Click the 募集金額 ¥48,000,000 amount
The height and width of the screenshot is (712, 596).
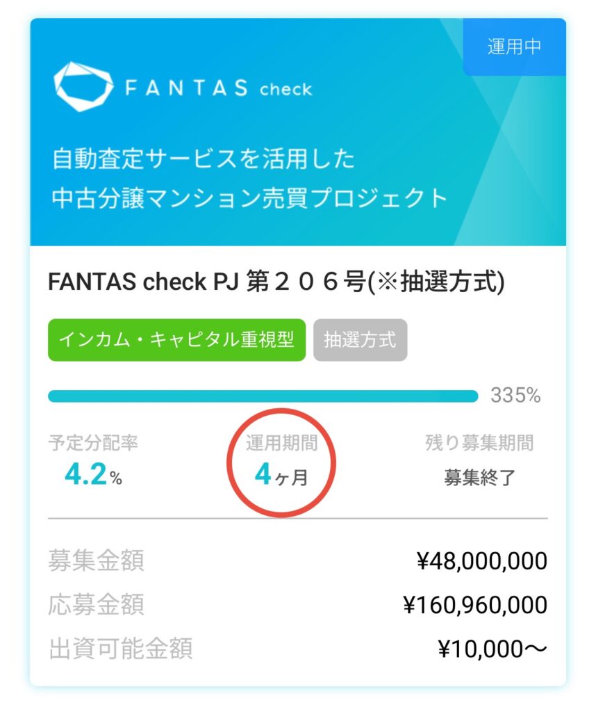click(x=482, y=561)
